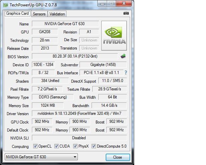206x165 pixels.
Task: Click the Release Date label
Action: click(18, 48)
